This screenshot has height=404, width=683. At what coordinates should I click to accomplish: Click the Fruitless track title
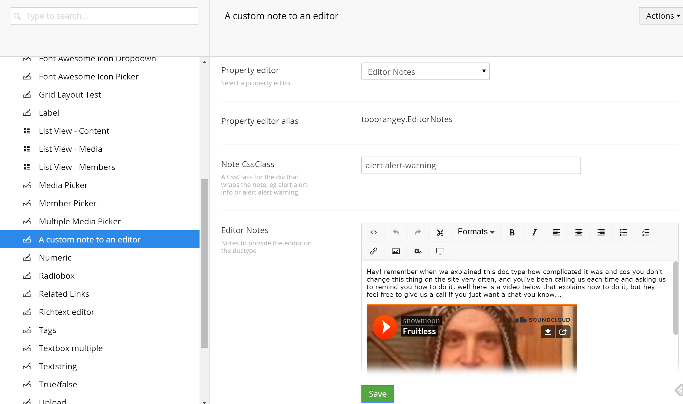419,331
